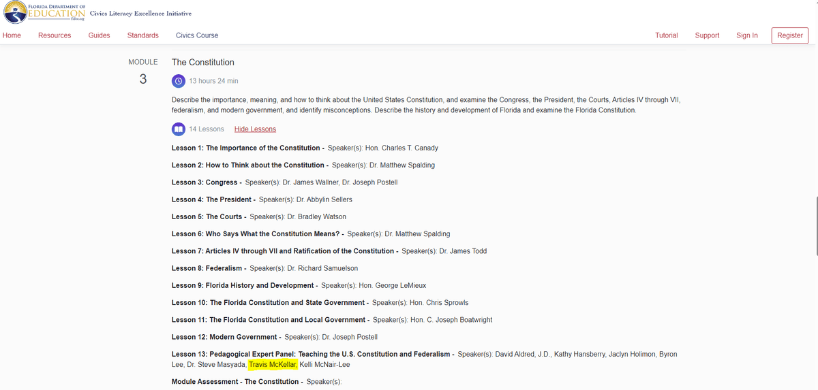Viewport: 818px width, 390px height.
Task: Click speaker name Kelli McNair-Lee
Action: click(324, 364)
